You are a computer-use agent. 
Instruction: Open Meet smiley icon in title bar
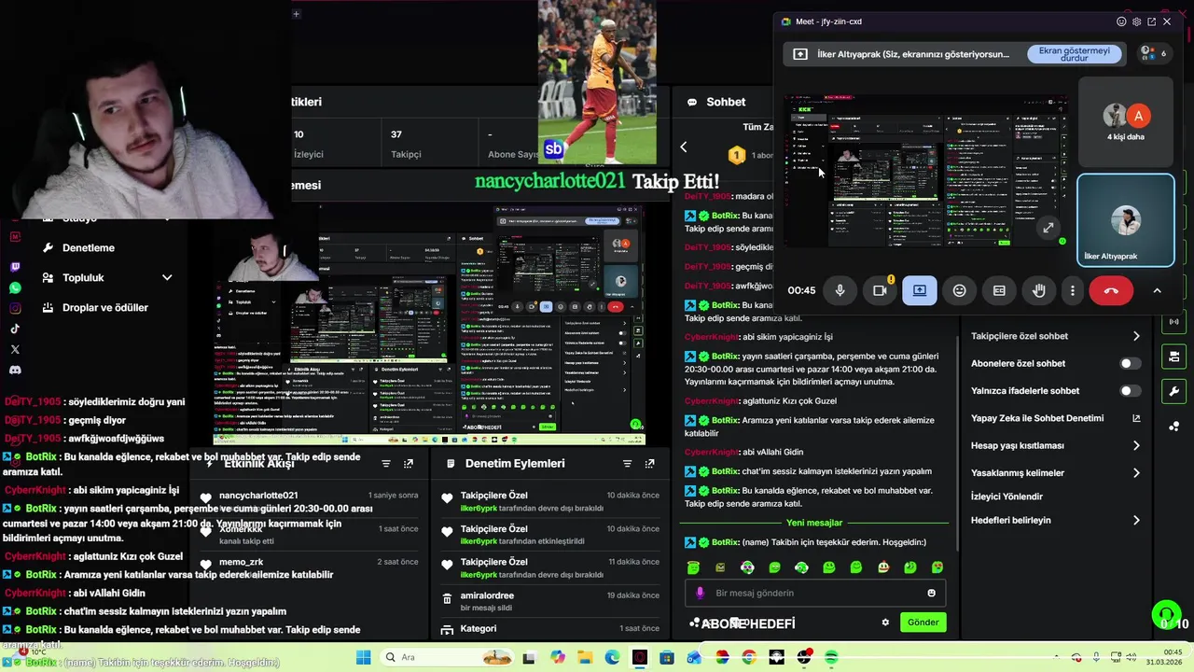[x=1121, y=21]
